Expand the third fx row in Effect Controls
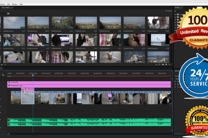The image size is (208, 138). coord(175,87)
